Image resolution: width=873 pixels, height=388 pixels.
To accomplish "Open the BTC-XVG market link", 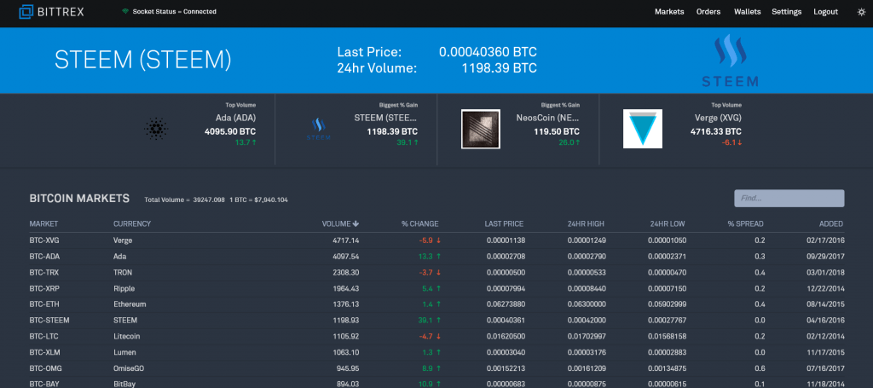I will pyautogui.click(x=44, y=240).
